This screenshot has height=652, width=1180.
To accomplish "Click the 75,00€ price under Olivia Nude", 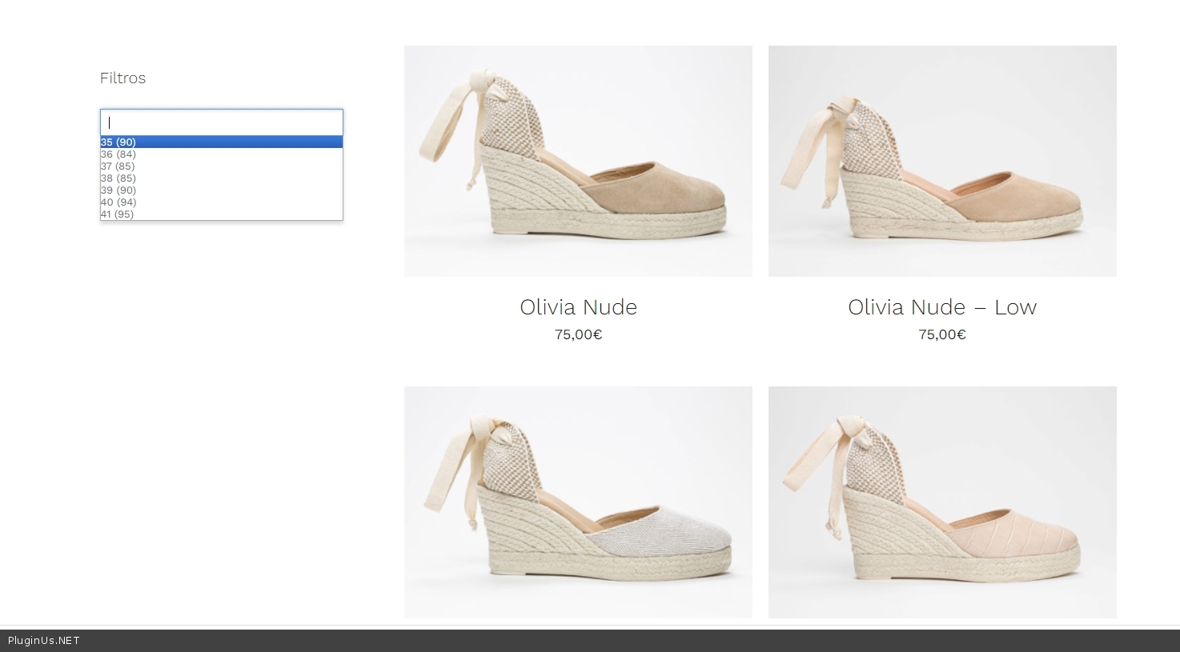I will 578,334.
